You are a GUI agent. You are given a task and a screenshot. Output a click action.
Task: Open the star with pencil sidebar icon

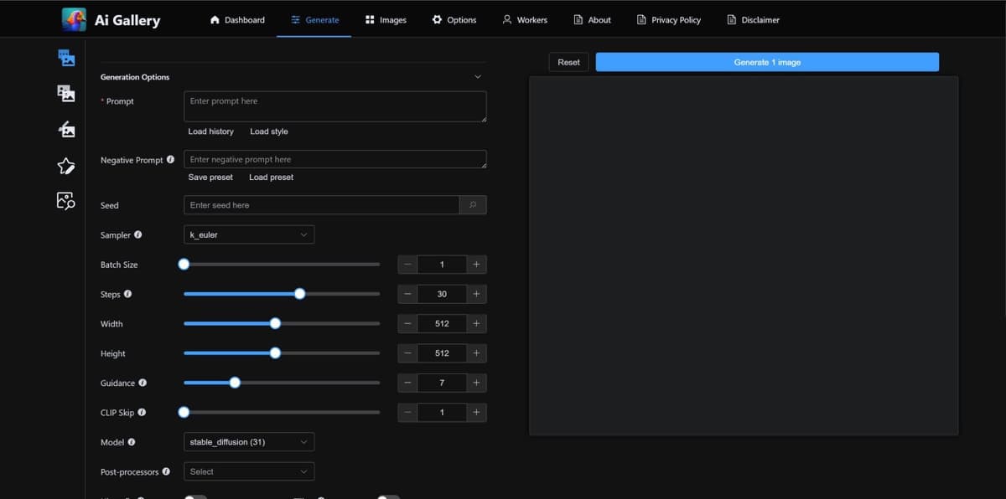click(x=66, y=166)
